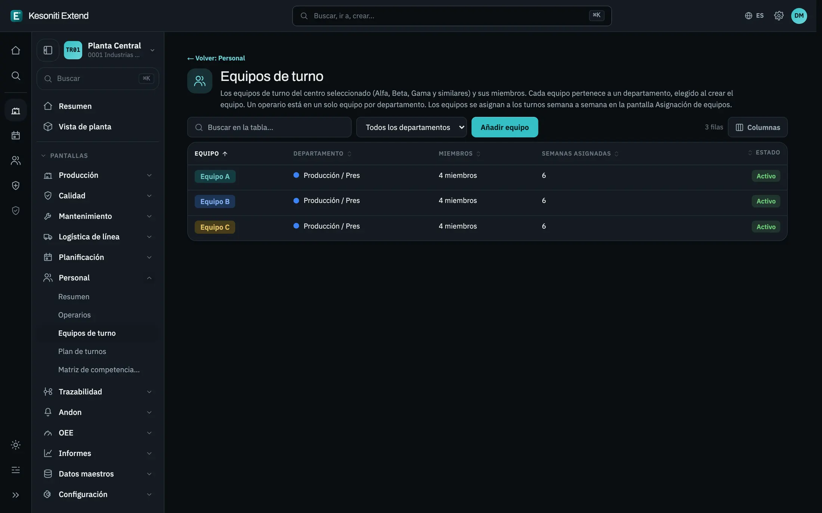Focus the Buscar en la tabla field
This screenshot has height=513, width=822.
(x=269, y=127)
